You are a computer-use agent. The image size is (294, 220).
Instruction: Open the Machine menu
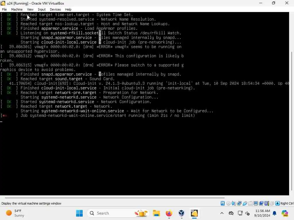point(17,9)
